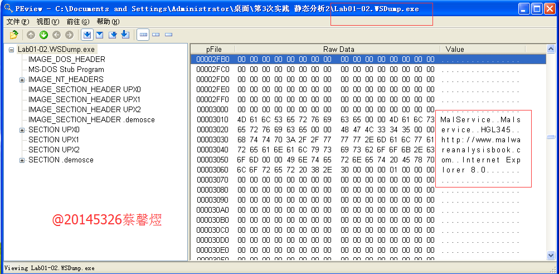Expand the SECTION UPX0 tree node
This screenshot has height=274, width=559.
[22, 130]
